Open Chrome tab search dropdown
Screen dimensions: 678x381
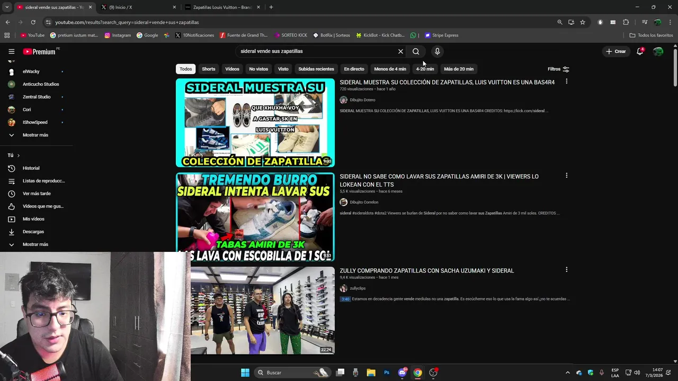7,7
